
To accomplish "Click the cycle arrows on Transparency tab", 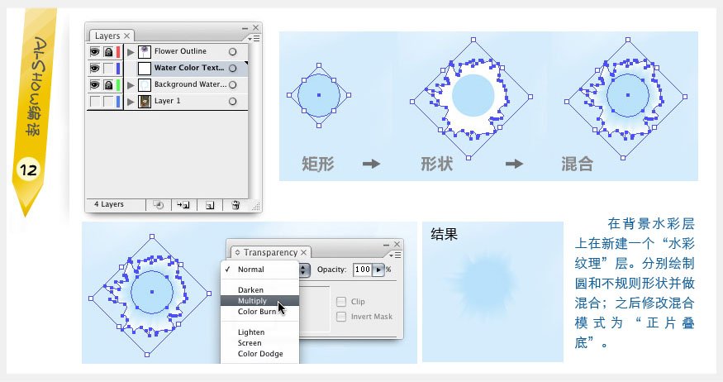I will (237, 252).
